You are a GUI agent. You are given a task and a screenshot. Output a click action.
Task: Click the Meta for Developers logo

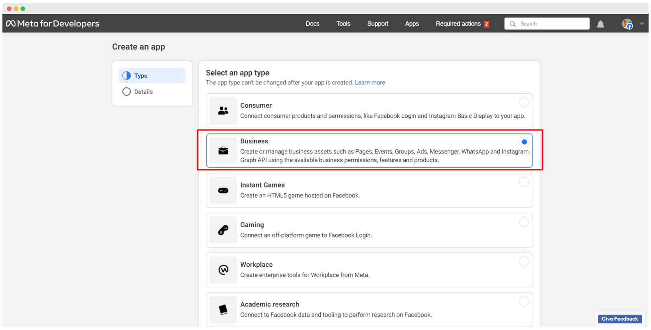click(52, 24)
